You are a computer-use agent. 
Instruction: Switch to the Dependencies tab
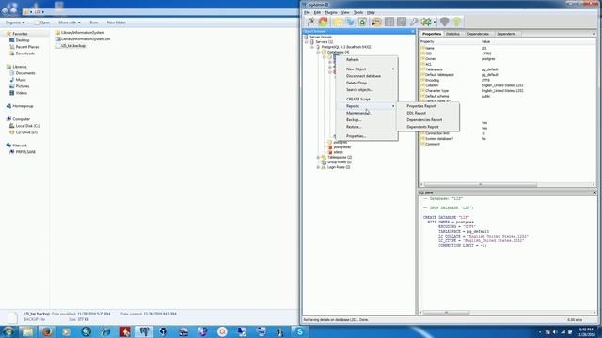tap(478, 34)
